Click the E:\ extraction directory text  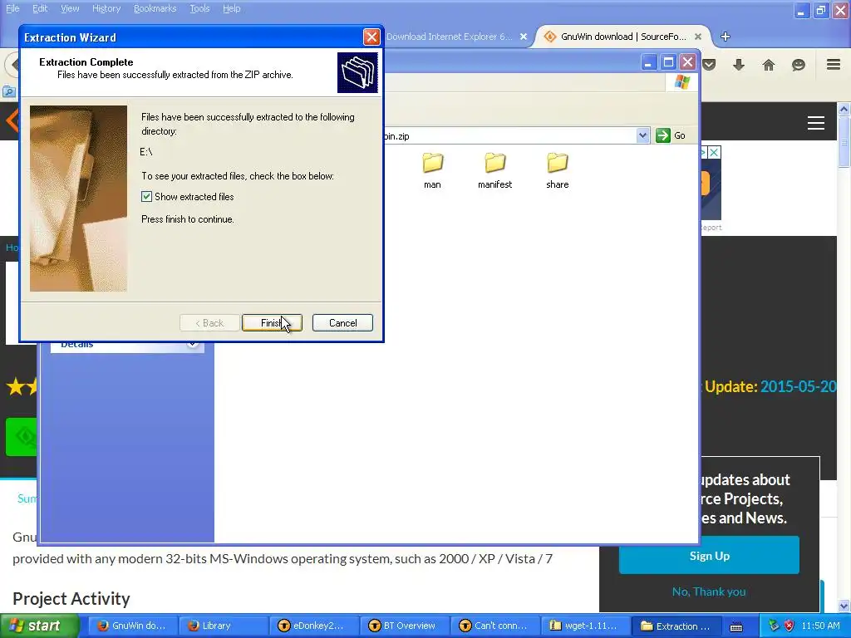[x=146, y=152]
